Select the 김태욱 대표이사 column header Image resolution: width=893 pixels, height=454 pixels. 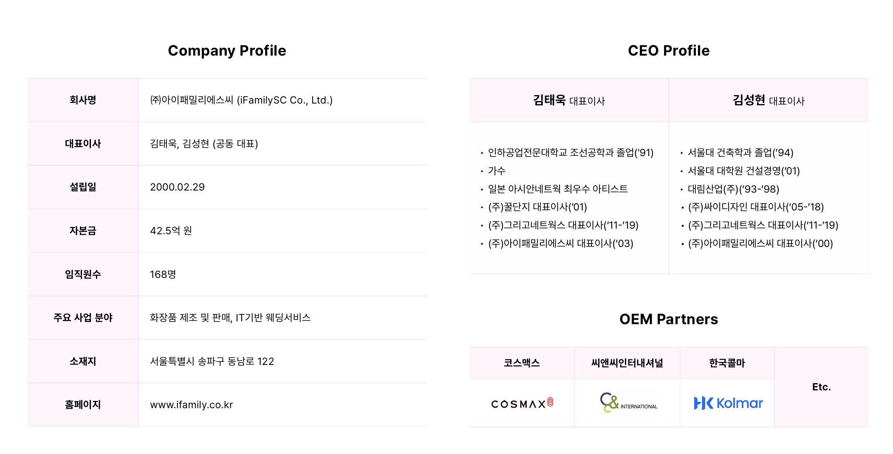[569, 100]
